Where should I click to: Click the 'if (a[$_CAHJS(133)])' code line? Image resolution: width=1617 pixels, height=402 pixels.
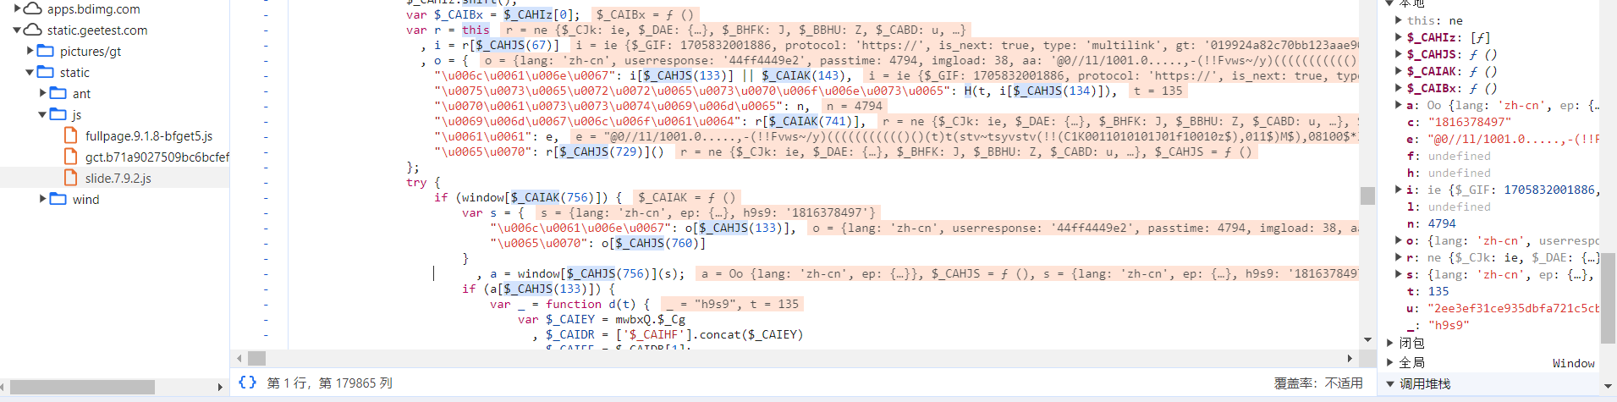point(538,289)
